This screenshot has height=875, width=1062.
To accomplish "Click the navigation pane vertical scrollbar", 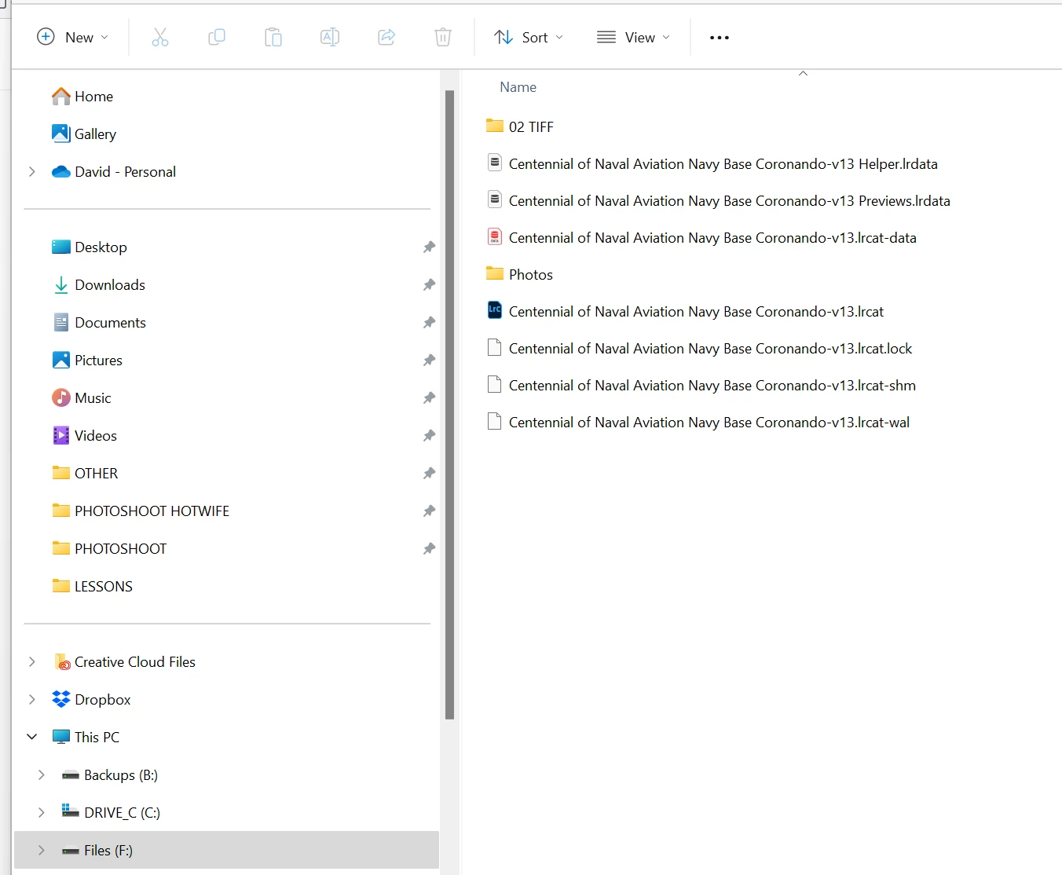I will click(x=450, y=405).
